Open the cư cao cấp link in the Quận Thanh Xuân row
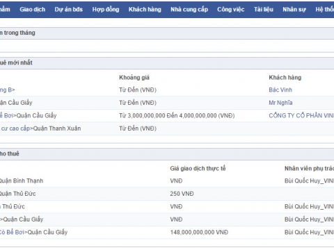334x250 pixels. point(15,128)
